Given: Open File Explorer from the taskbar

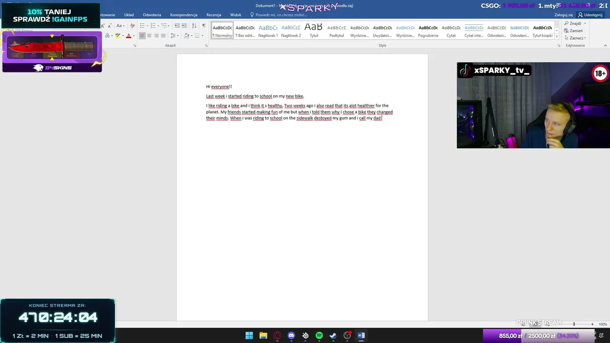Looking at the screenshot, I should 263,335.
